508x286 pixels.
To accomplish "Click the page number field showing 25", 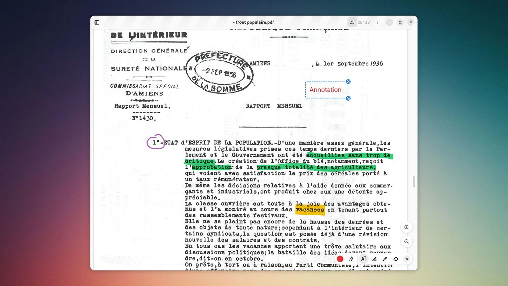I will 352,22.
